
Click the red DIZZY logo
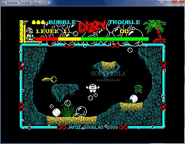pos(92,27)
